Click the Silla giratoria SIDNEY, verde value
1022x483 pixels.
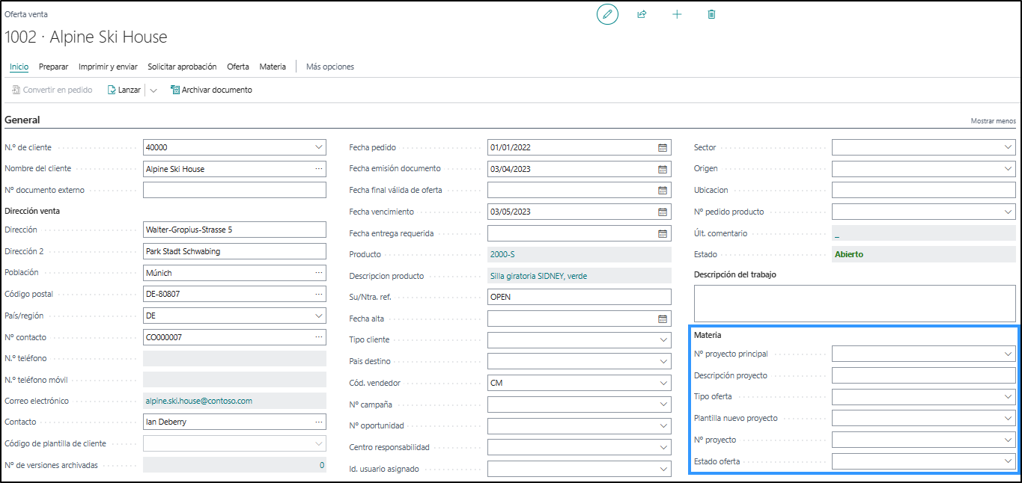coord(538,276)
